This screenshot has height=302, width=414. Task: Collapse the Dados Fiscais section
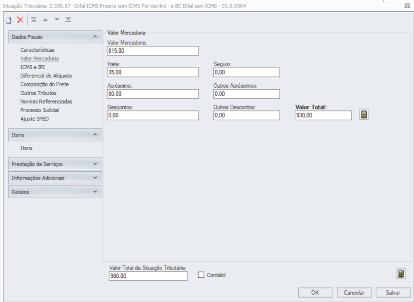tap(55, 37)
